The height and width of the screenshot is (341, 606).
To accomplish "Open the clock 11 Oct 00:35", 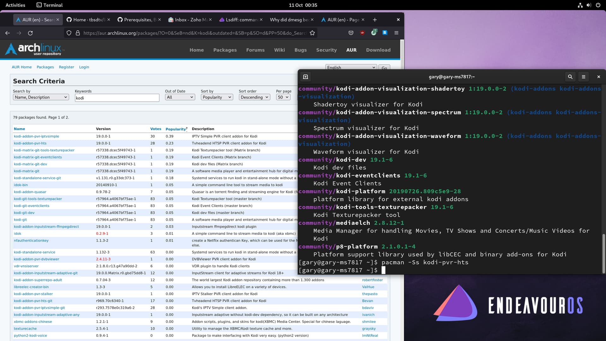I will 303,5.
